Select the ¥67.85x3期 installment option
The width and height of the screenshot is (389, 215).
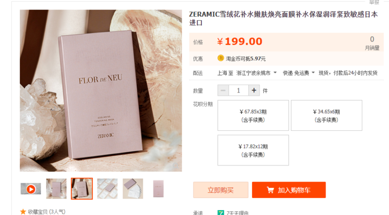253,115
